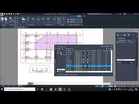Toggle Freeze sun for the first layer row

(76, 53)
